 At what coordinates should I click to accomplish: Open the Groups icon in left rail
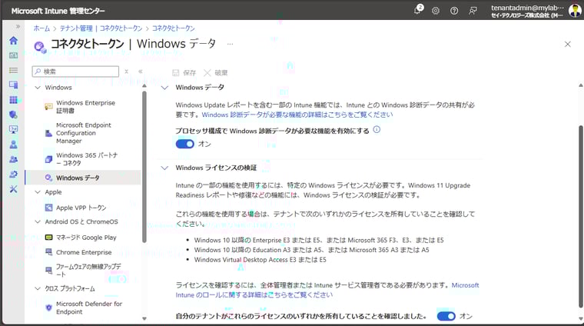click(x=13, y=159)
